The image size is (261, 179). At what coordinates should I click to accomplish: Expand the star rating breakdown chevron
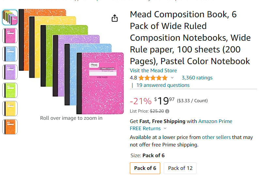click(172, 78)
